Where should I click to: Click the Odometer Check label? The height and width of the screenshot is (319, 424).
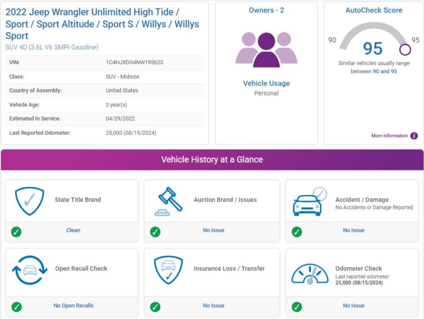click(359, 269)
